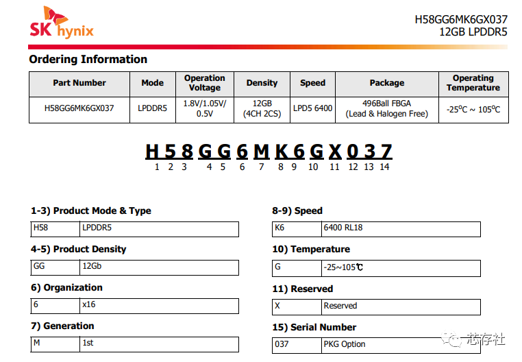
Task: Select the 'G' temperature code cell
Action: 297,268
